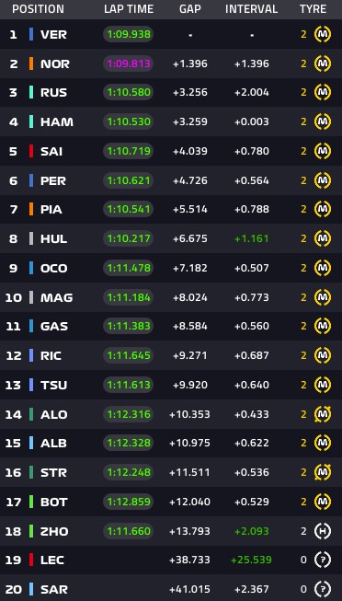Click Leclerc's unknown tyre icon

click(323, 560)
